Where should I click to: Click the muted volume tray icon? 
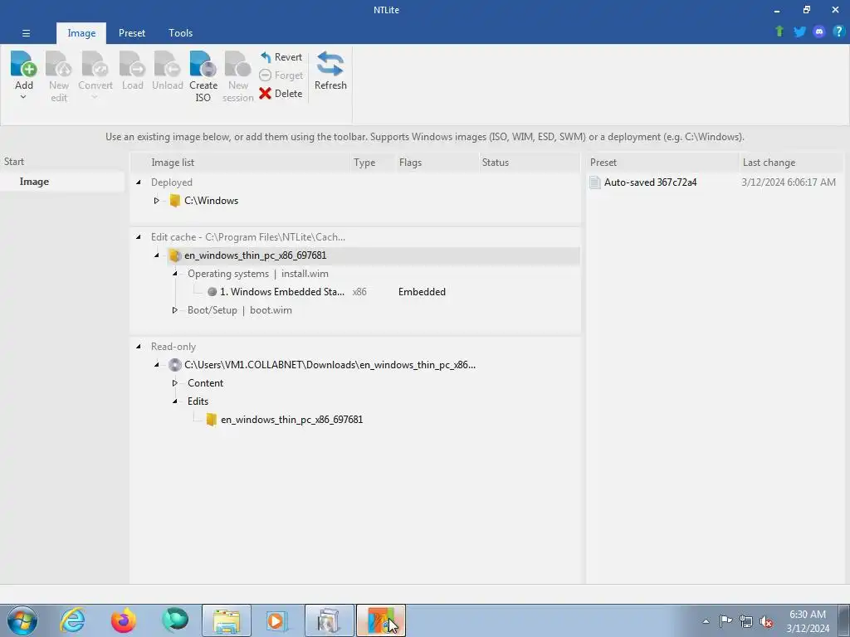766,622
